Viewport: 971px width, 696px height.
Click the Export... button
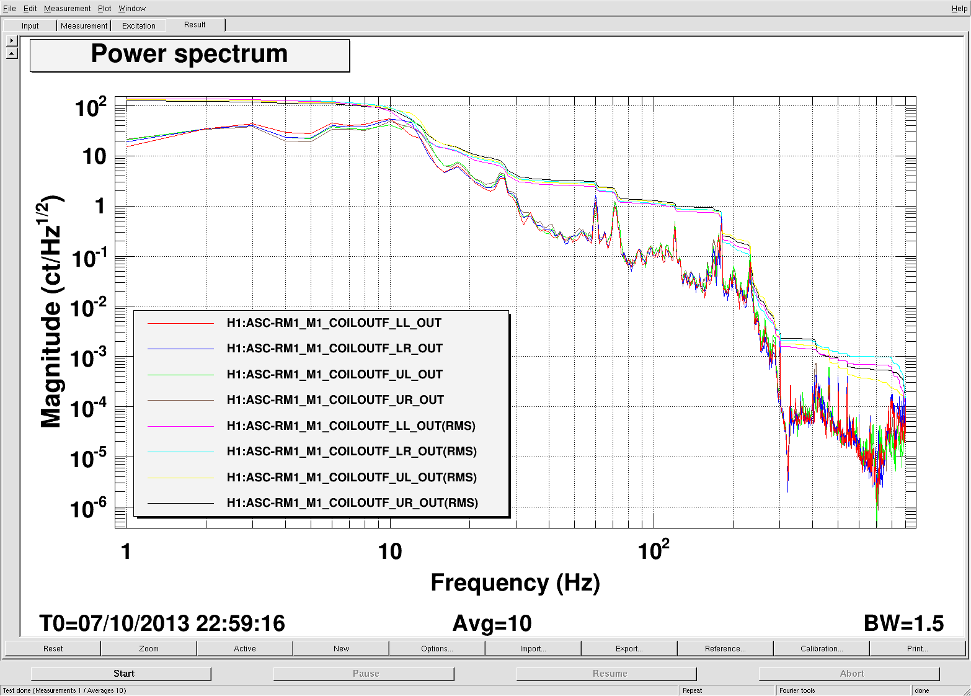tap(629, 649)
